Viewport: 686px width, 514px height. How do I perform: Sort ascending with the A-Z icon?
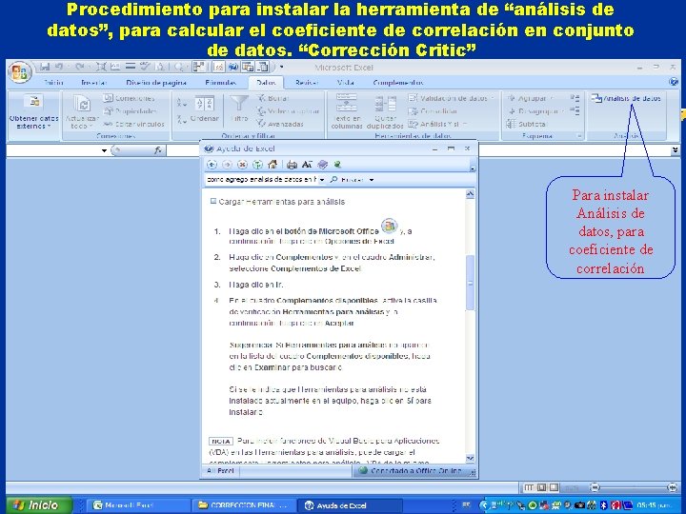click(182, 103)
